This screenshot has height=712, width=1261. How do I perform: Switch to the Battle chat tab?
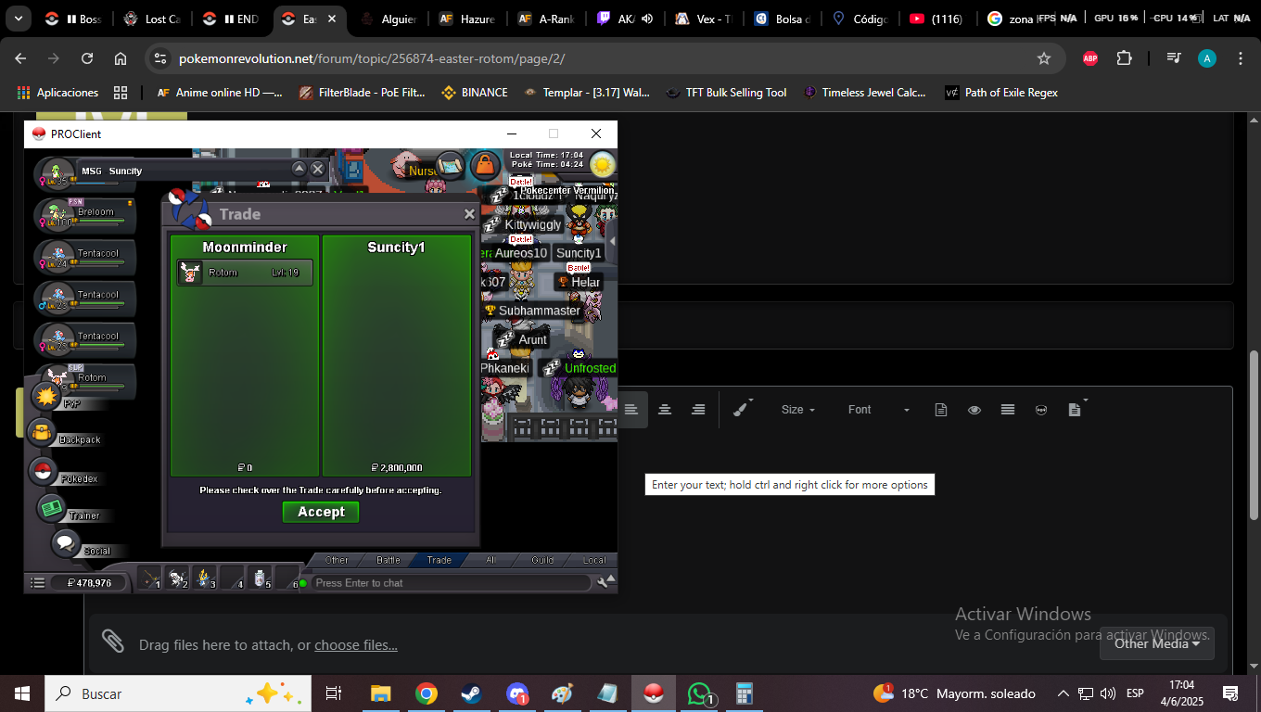click(388, 560)
